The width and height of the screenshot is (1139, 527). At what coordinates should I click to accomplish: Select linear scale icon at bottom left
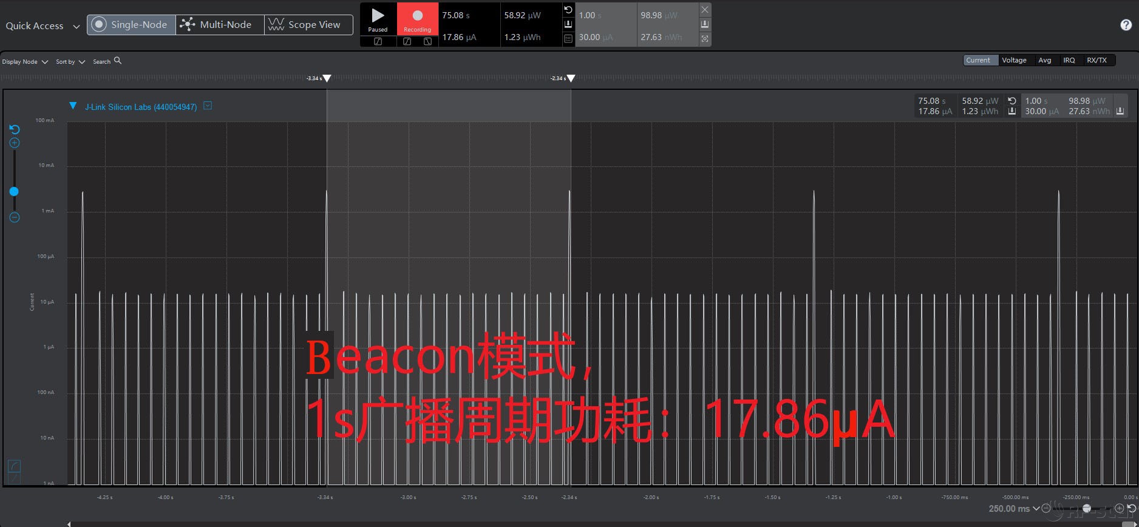pyautogui.click(x=14, y=478)
